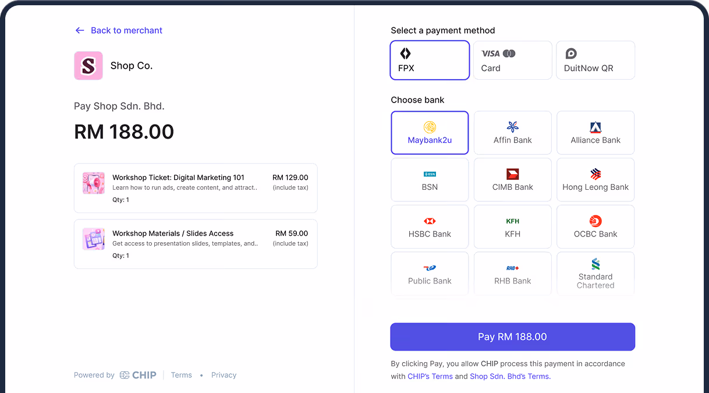Select the FPX payment method tab
This screenshot has height=393, width=709.
tap(430, 60)
